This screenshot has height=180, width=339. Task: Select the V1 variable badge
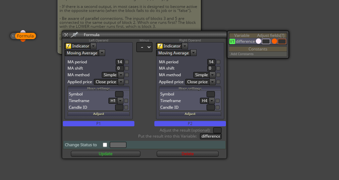[232, 41]
